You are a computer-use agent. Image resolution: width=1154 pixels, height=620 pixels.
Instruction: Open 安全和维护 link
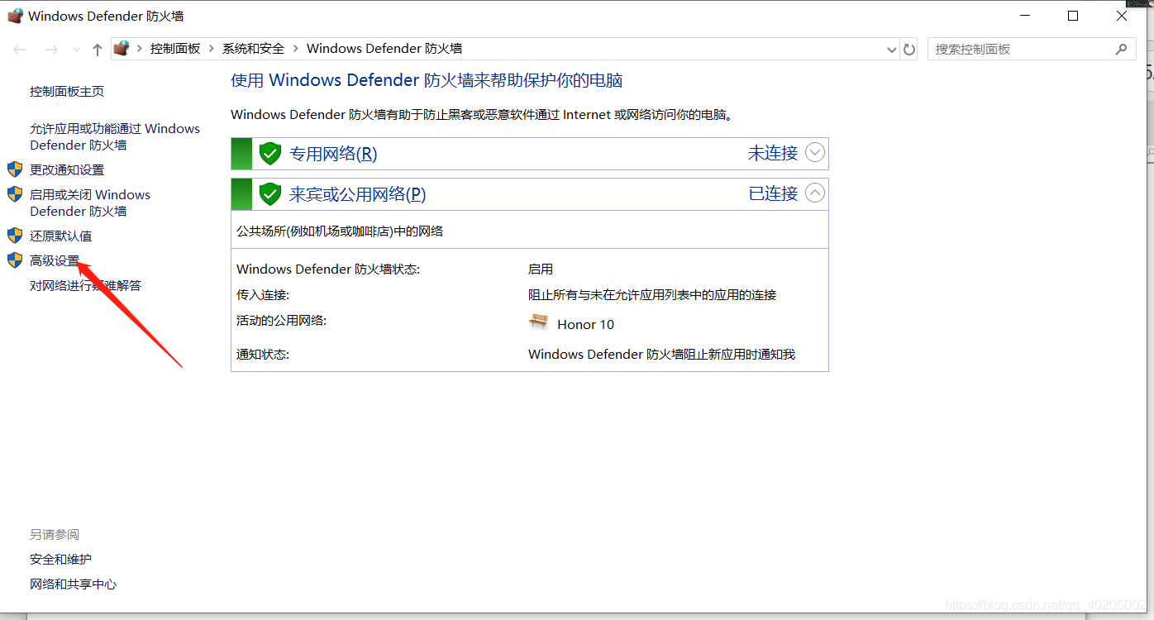click(61, 560)
